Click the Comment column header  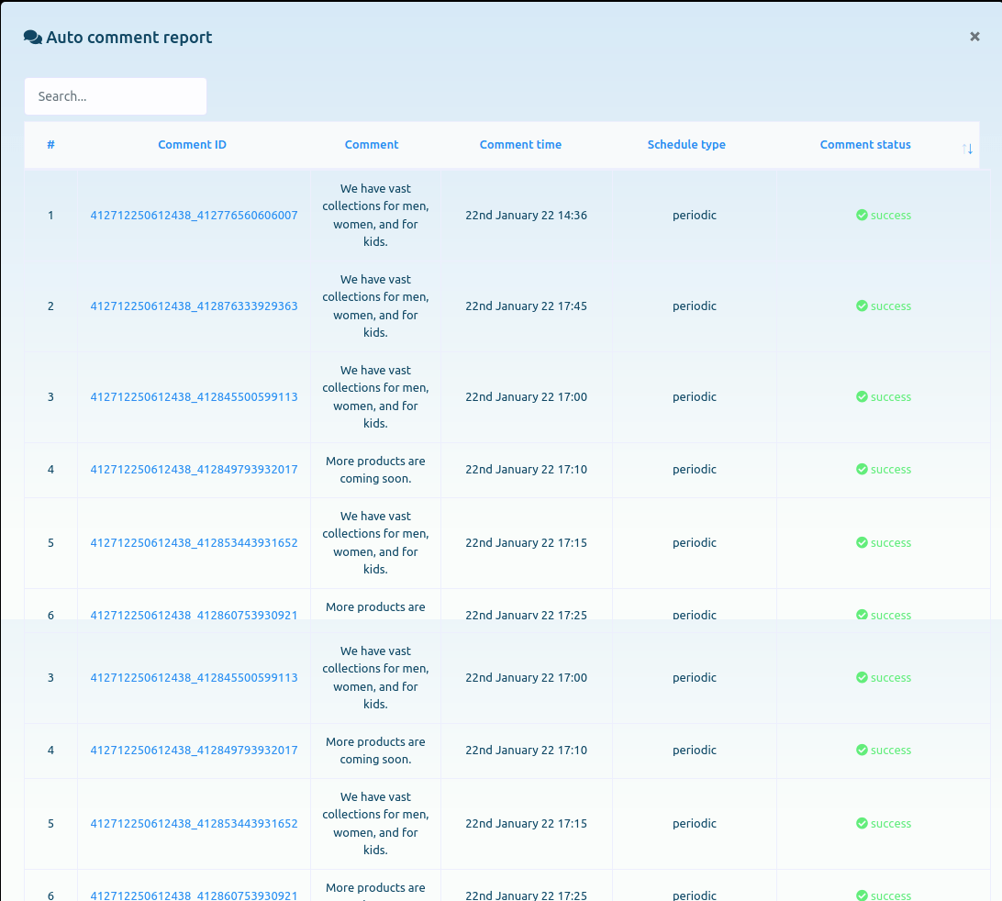[x=372, y=145]
